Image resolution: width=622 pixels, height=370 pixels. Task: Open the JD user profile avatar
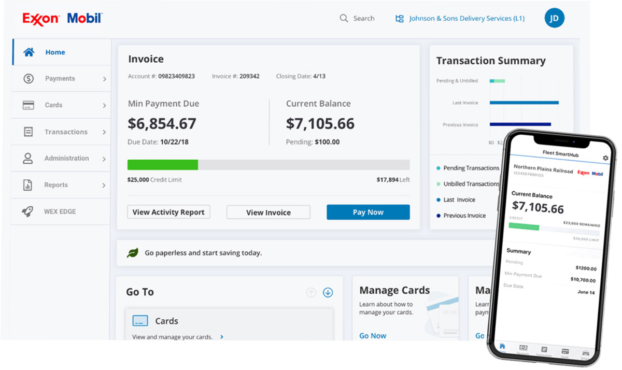[554, 18]
